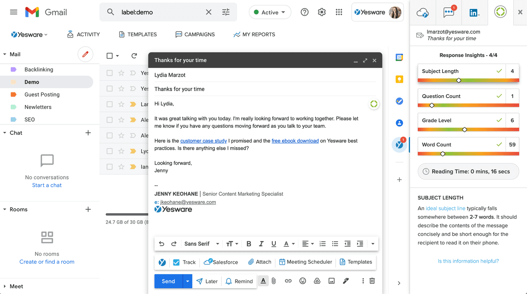This screenshot has width=527, height=294.
Task: Open the CAMPAIGNS section
Action: [195, 34]
